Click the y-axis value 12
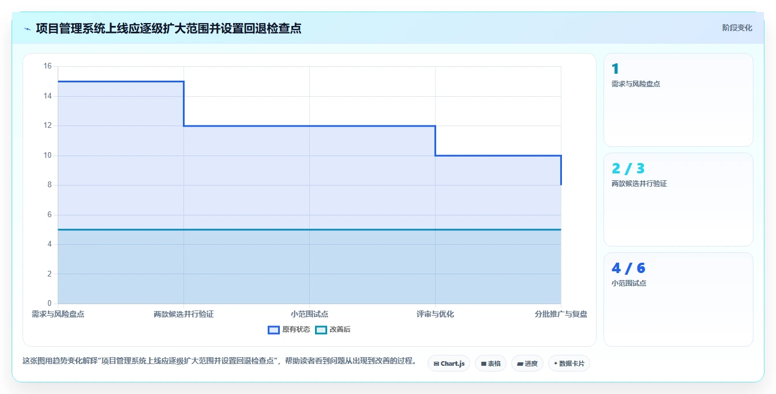This screenshot has width=776, height=394. [47, 126]
